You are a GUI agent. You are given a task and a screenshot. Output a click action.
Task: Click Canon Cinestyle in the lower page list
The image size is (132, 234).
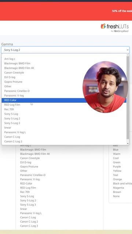(30, 158)
